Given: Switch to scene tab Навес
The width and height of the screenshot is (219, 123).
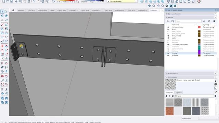Looking at the screenshot, I should (52, 11).
